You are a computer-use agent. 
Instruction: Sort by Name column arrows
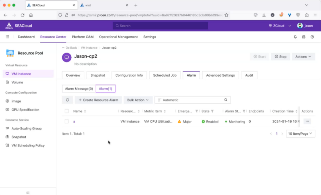click(x=85, y=111)
